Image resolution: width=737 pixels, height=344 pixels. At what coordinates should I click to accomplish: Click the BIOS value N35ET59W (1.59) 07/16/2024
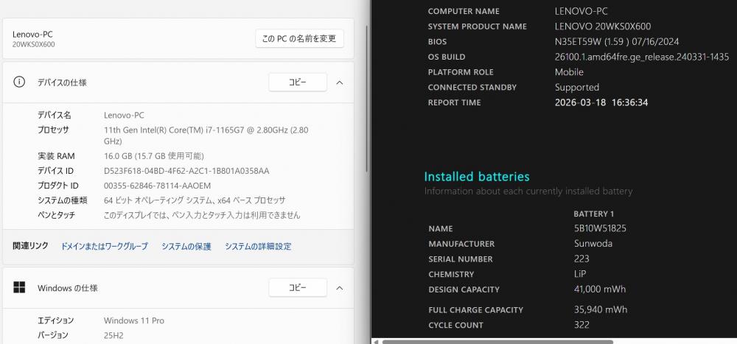[617, 42]
